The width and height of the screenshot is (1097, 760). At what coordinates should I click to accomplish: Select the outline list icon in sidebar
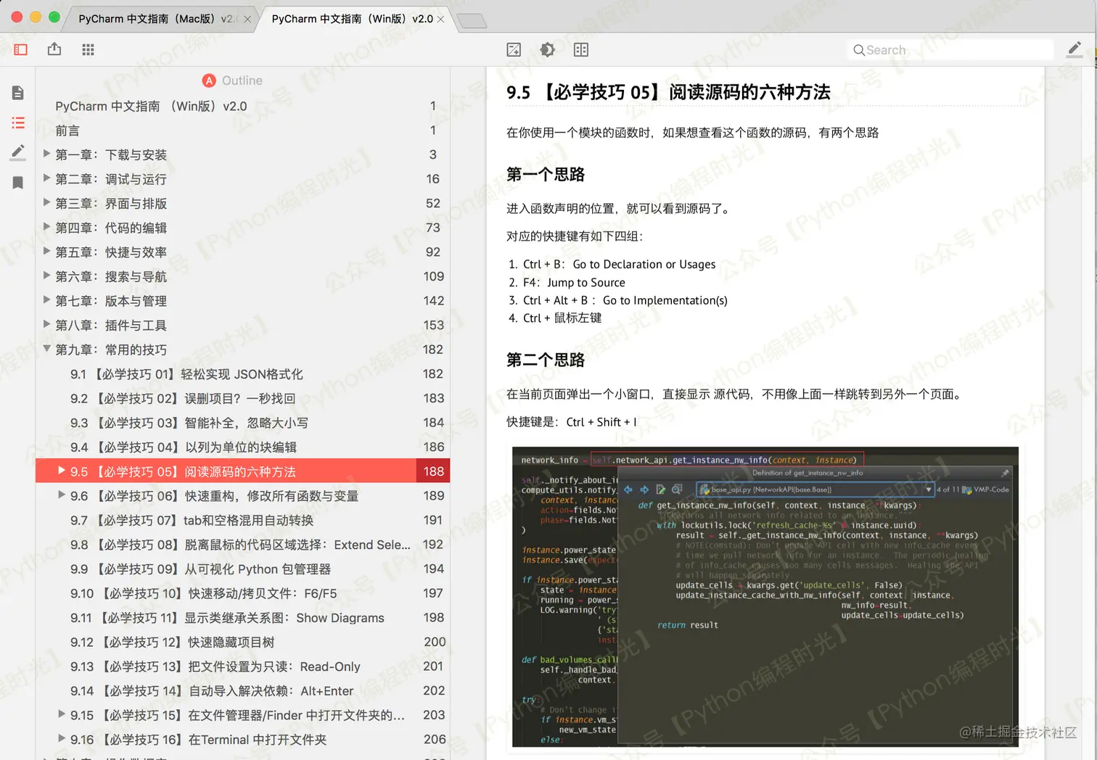(18, 123)
